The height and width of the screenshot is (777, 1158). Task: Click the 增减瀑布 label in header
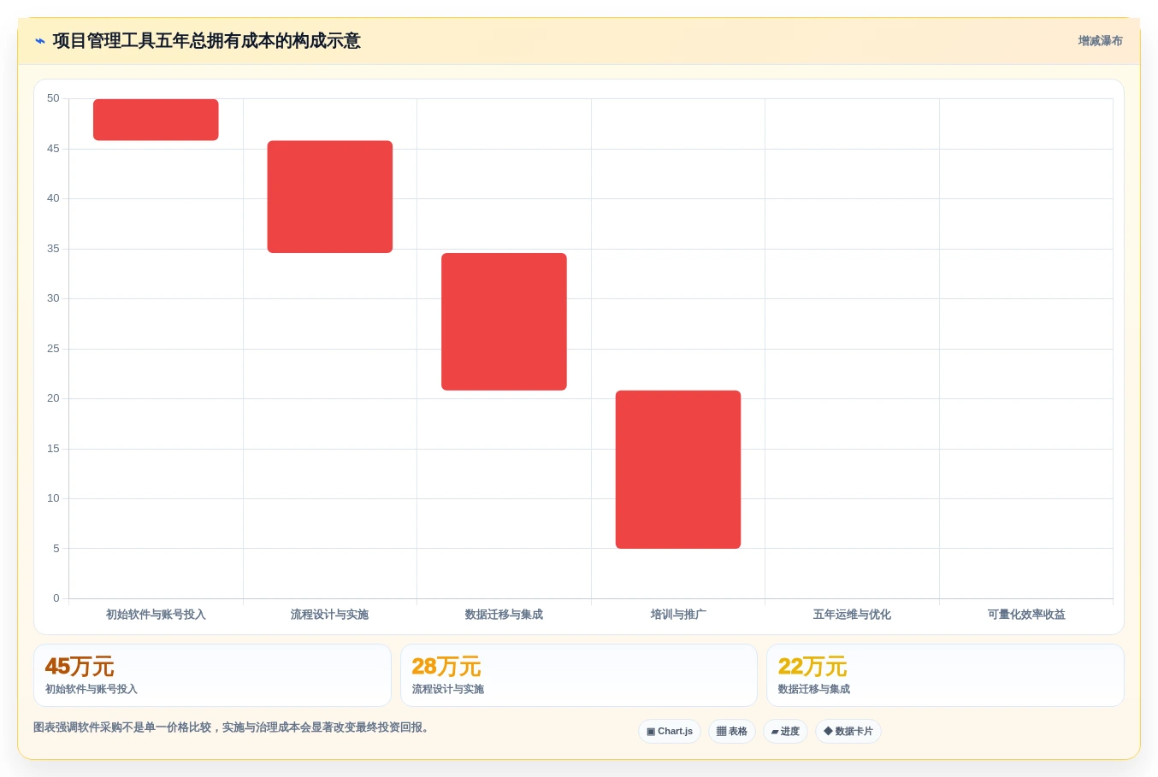pos(1100,41)
